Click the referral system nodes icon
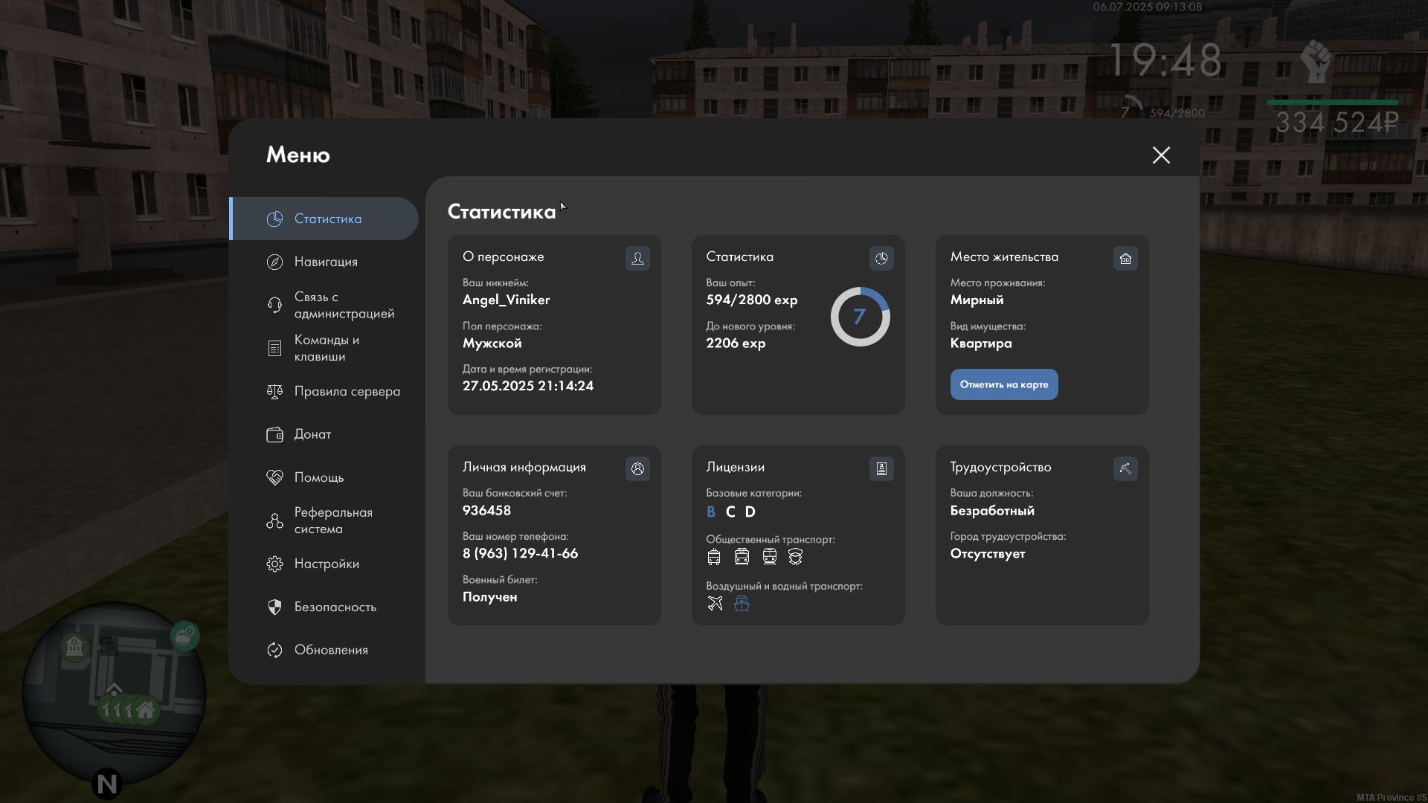Image resolution: width=1428 pixels, height=803 pixels. [274, 520]
